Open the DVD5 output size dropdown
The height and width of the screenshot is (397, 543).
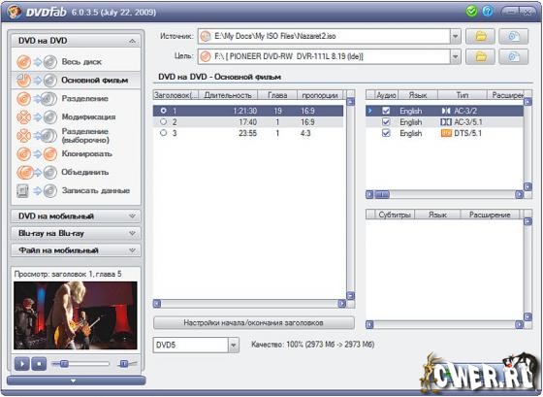(234, 346)
